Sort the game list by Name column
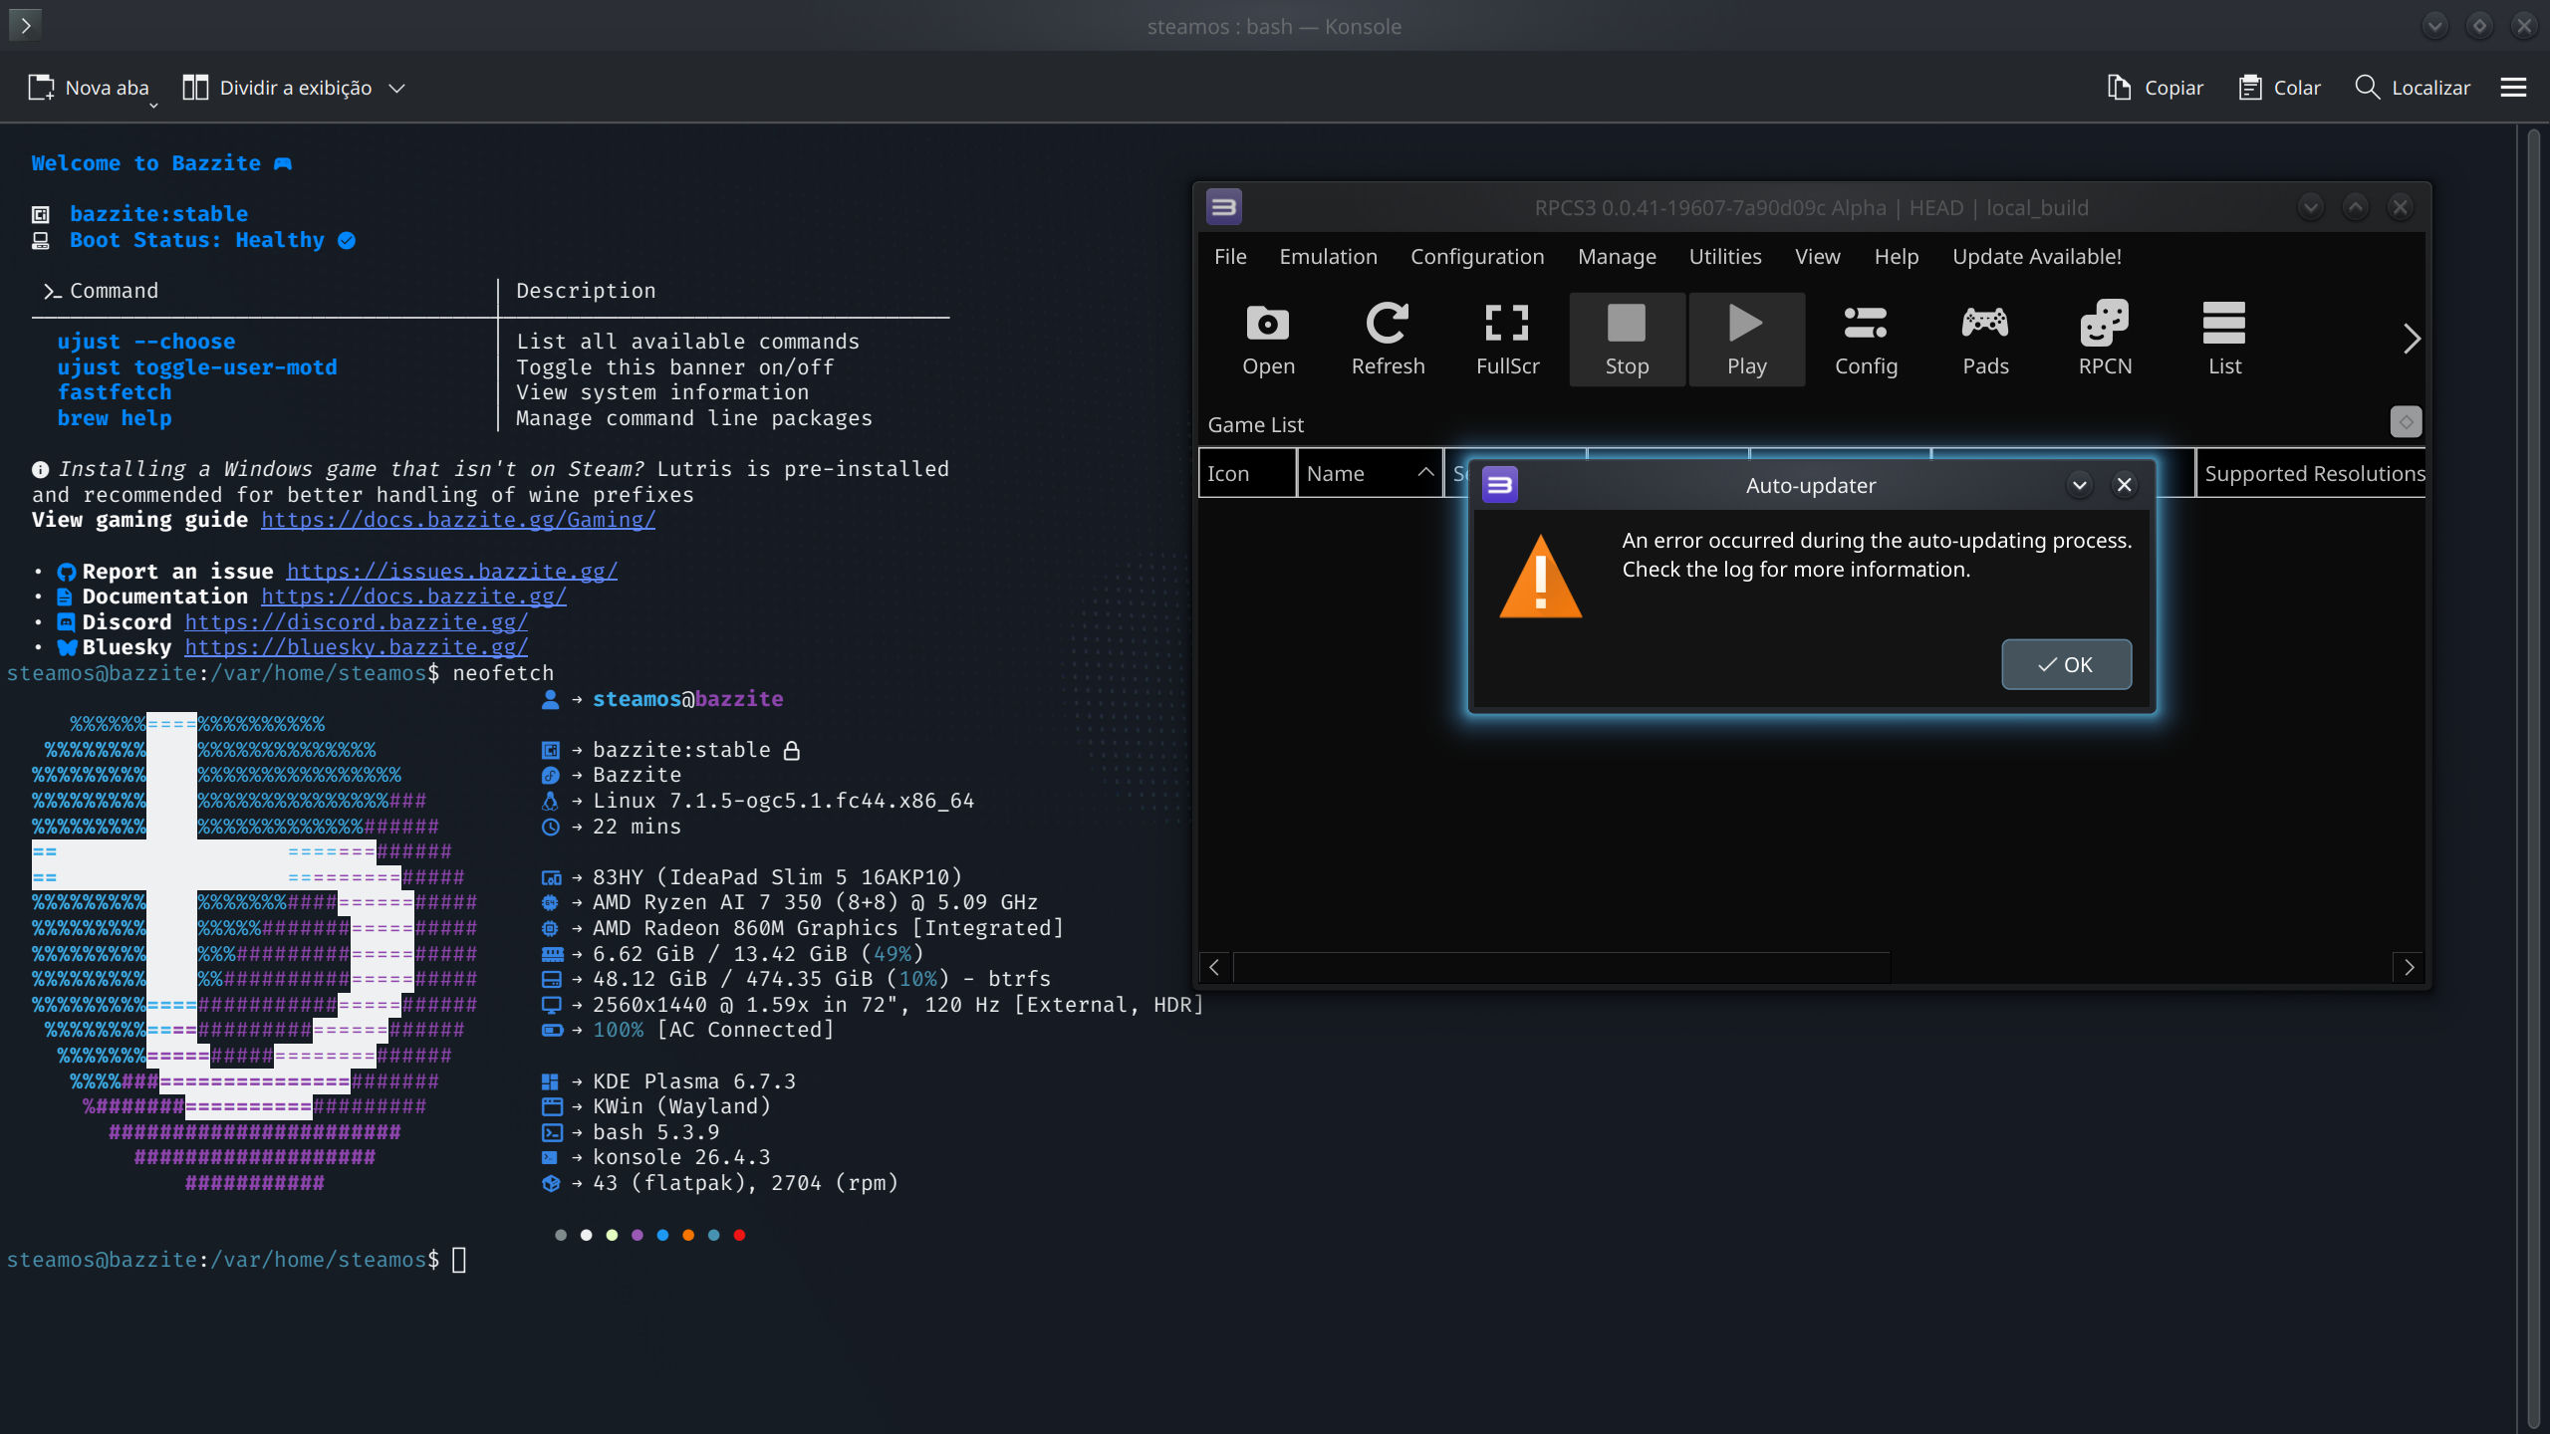The width and height of the screenshot is (2550, 1434). click(1370, 473)
